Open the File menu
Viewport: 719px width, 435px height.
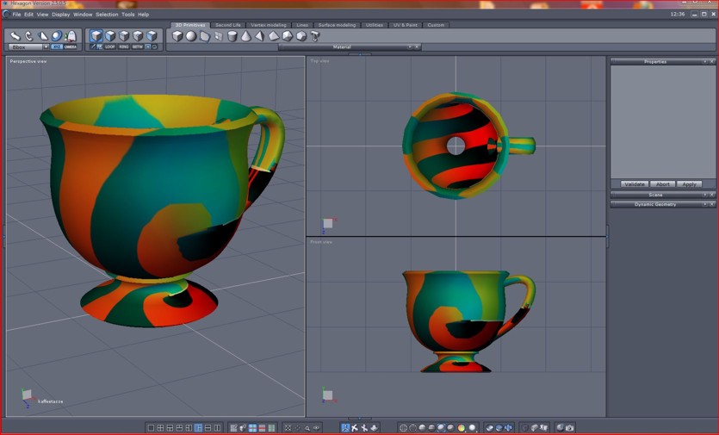pos(16,15)
